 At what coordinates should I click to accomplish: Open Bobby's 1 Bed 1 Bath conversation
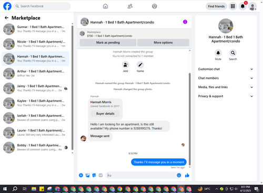[35, 147]
